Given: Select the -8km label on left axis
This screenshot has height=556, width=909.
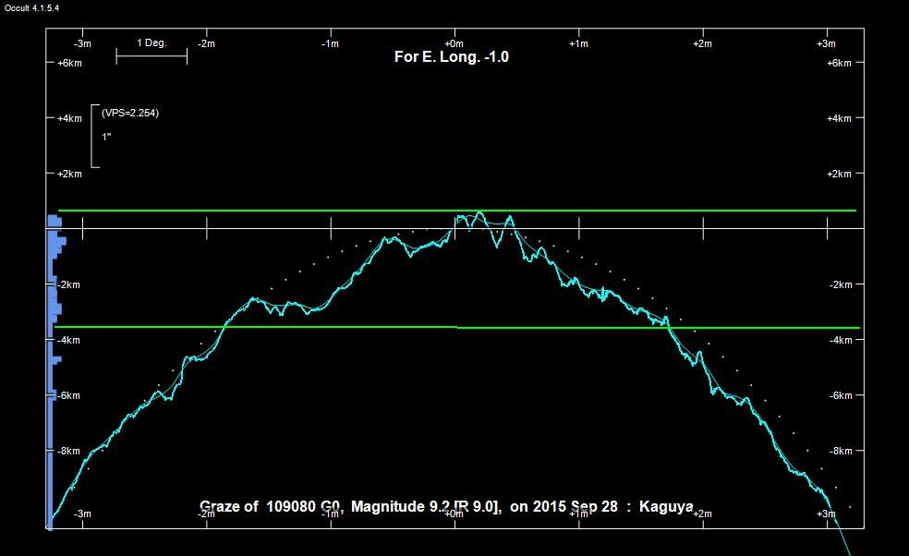Looking at the screenshot, I should (x=69, y=451).
